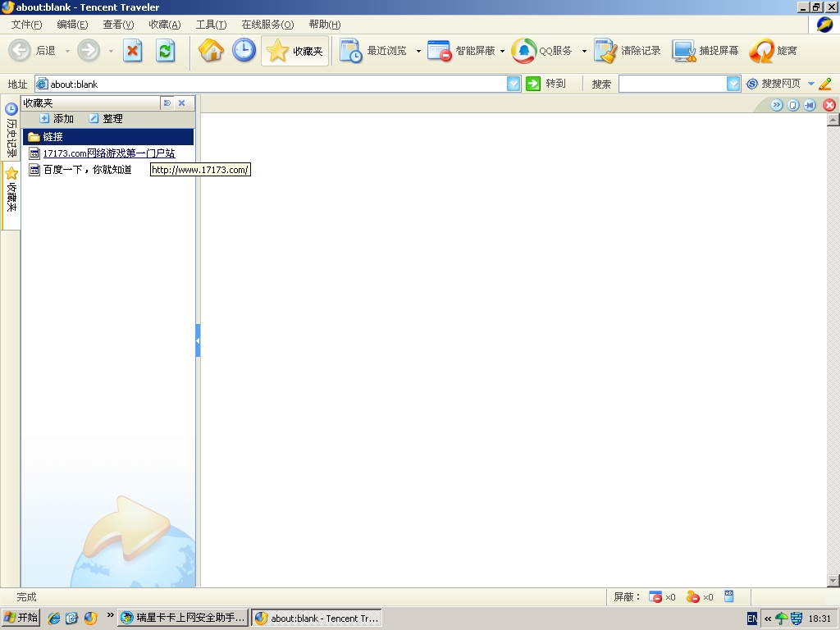Viewport: 840px width, 630px height.
Task: Stop page loading with the red X
Action: 132,51
